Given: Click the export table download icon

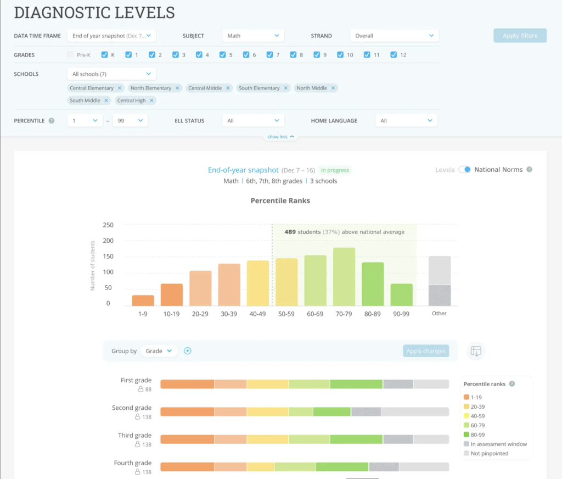Looking at the screenshot, I should tap(476, 351).
